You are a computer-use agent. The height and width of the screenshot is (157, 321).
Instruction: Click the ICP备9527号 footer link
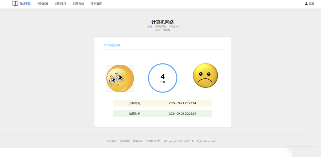pyautogui.click(x=153, y=141)
